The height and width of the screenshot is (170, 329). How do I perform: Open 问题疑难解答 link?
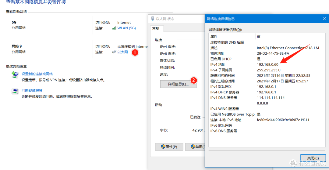coord(32,91)
